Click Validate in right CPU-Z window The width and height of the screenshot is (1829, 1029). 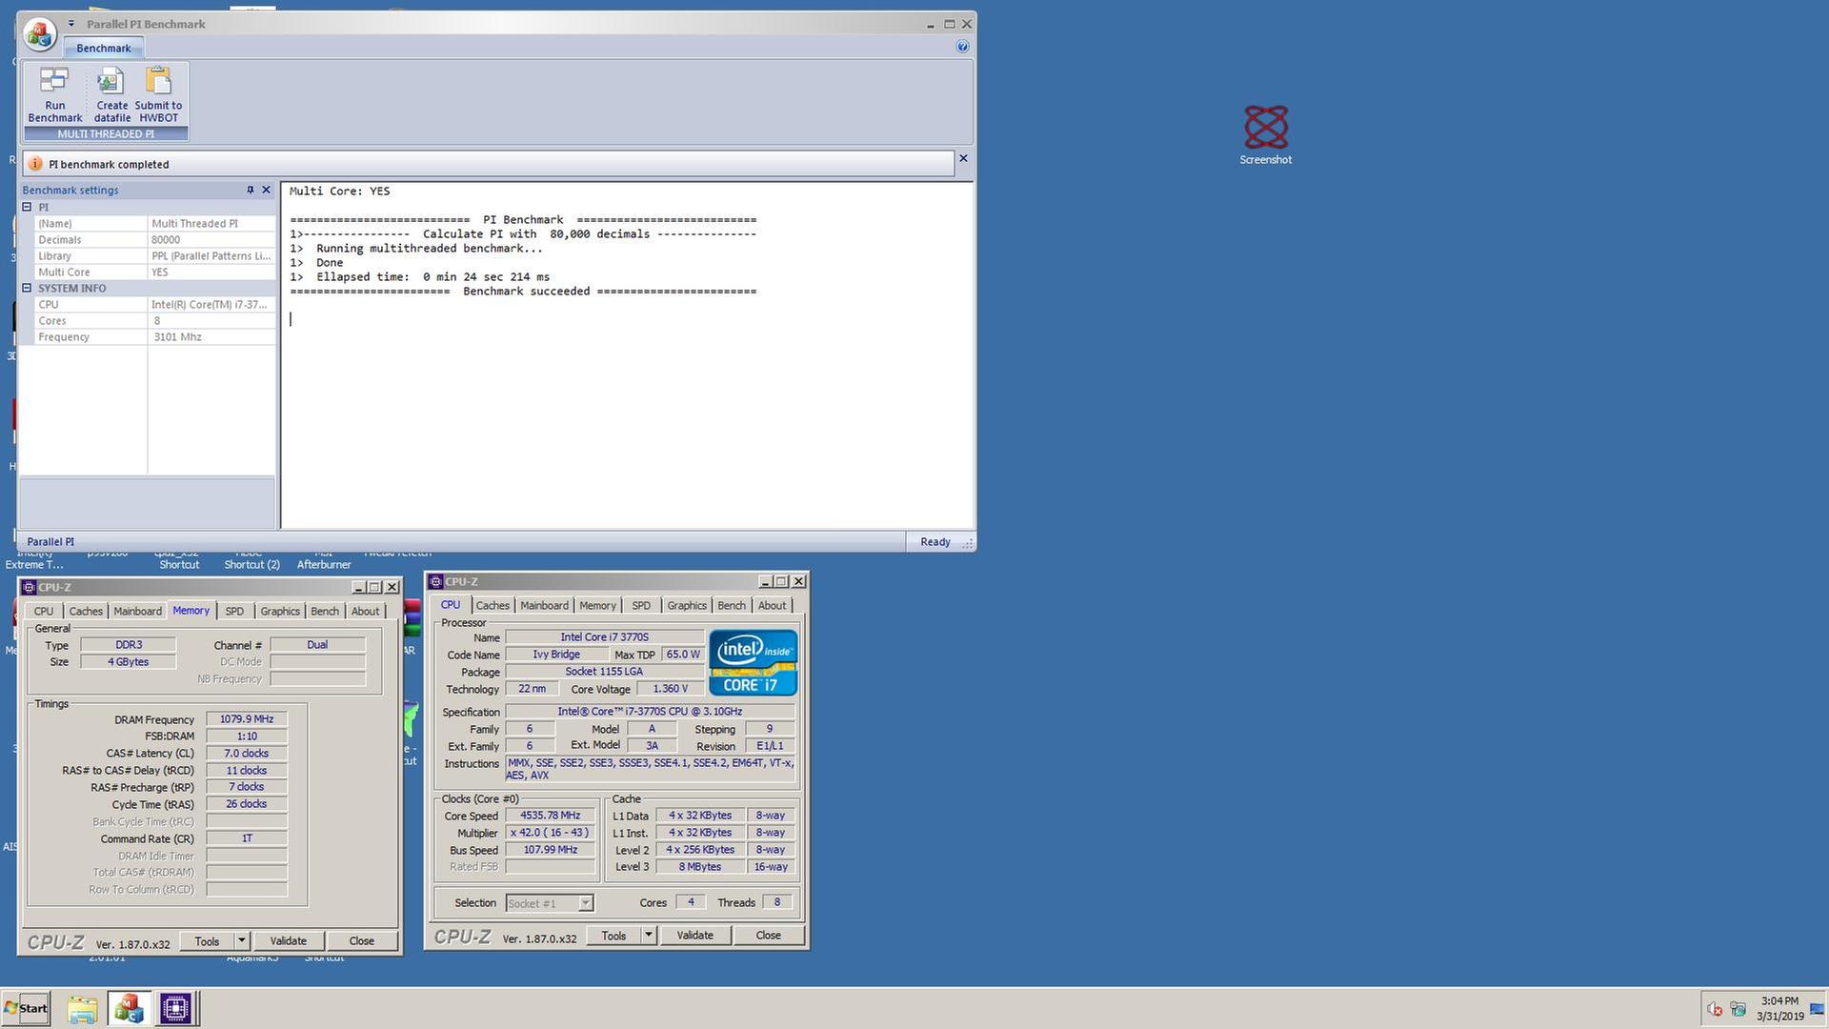point(694,936)
